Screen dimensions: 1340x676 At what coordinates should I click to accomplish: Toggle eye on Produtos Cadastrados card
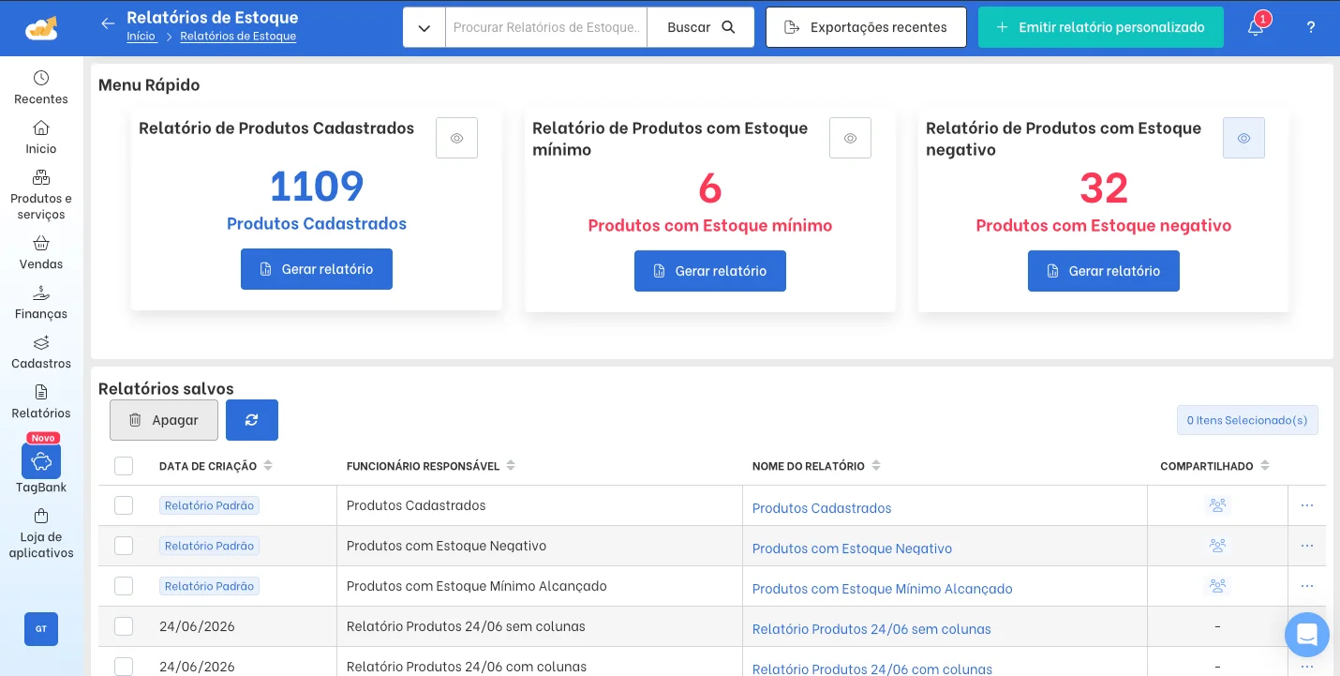456,138
